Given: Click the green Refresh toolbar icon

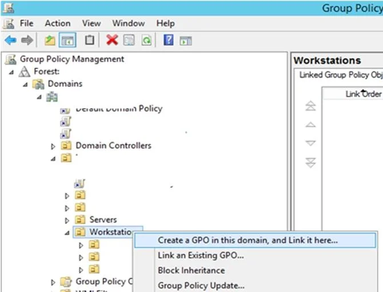Looking at the screenshot, I should pyautogui.click(x=146, y=40).
